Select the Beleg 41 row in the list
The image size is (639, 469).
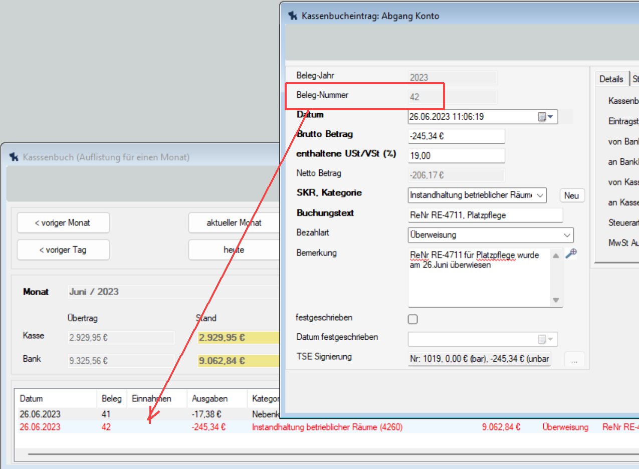pyautogui.click(x=105, y=414)
